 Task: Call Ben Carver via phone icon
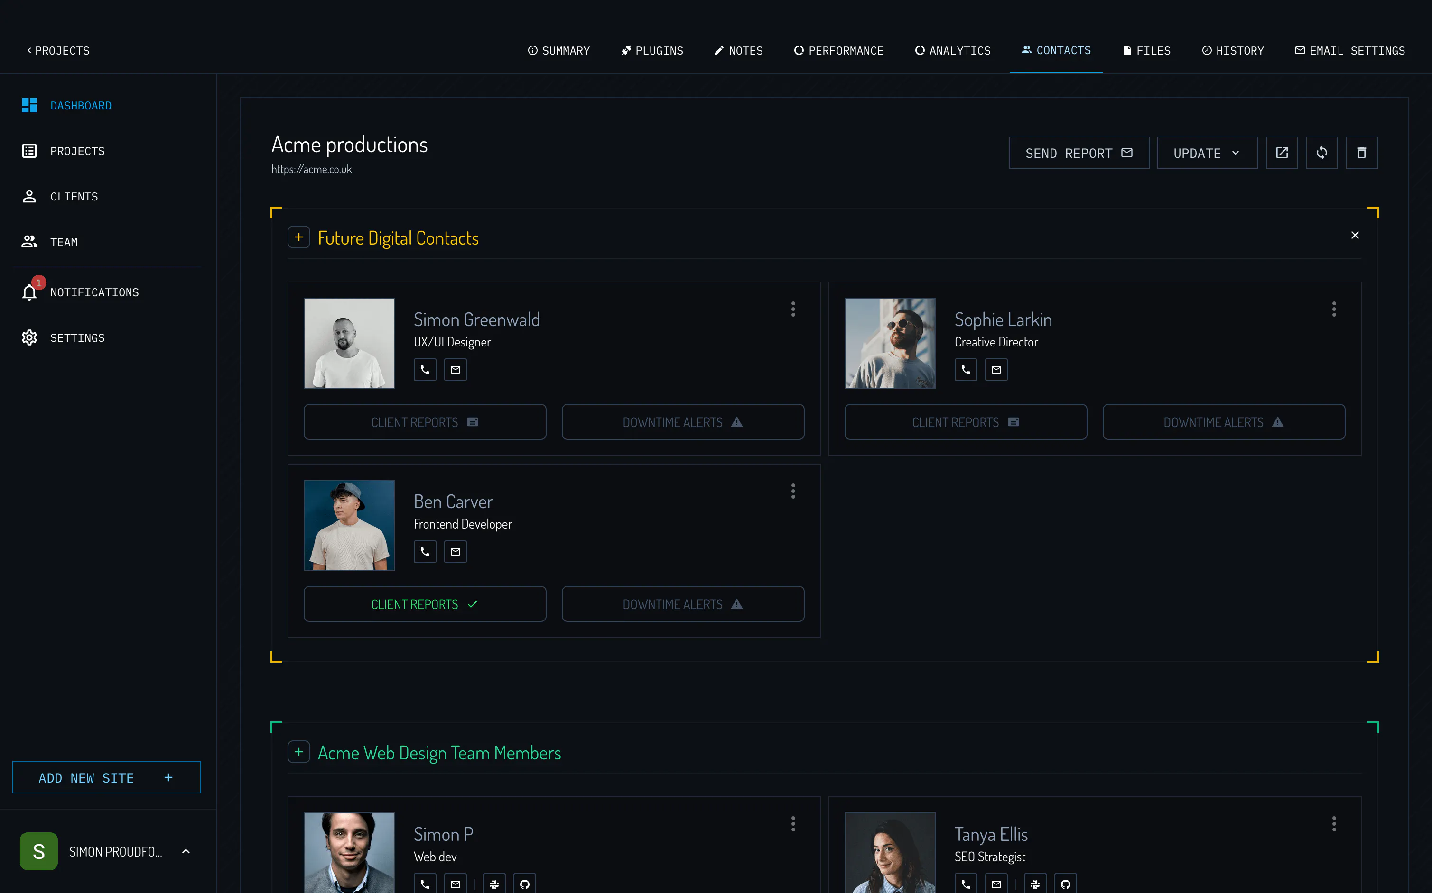(x=425, y=552)
